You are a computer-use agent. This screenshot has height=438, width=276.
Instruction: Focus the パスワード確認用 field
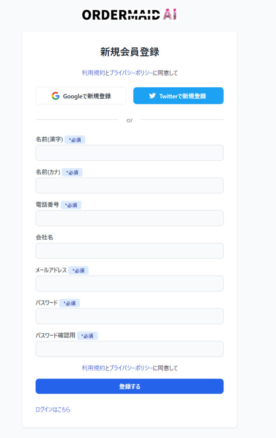[x=130, y=349]
